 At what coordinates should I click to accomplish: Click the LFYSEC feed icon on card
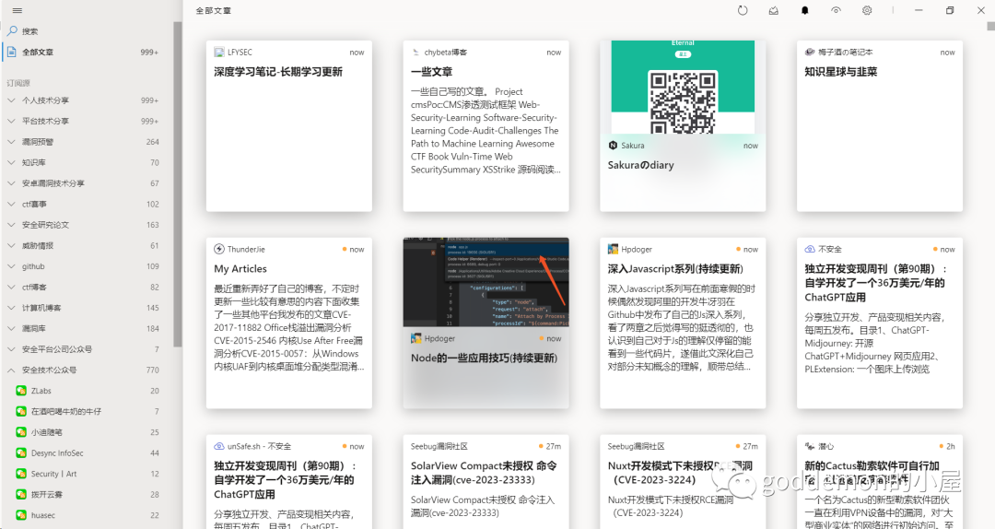pyautogui.click(x=219, y=53)
